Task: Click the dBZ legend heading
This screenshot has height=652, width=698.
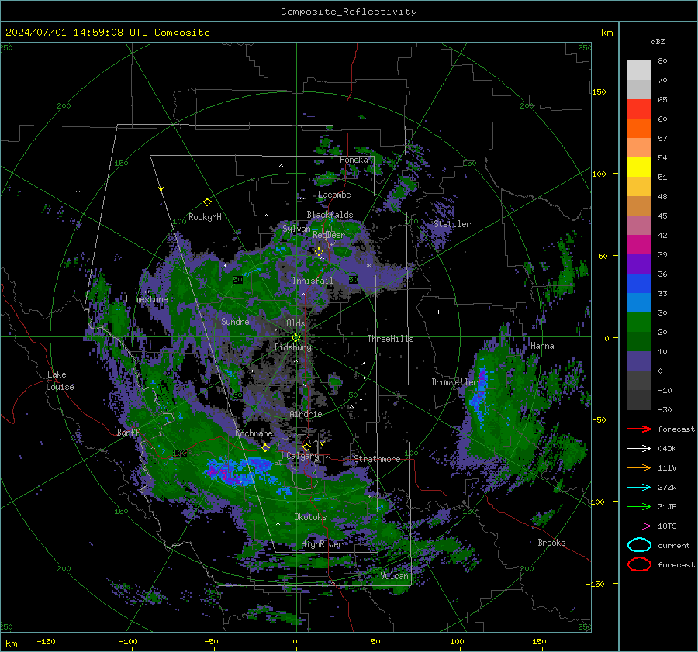Action: 658,41
